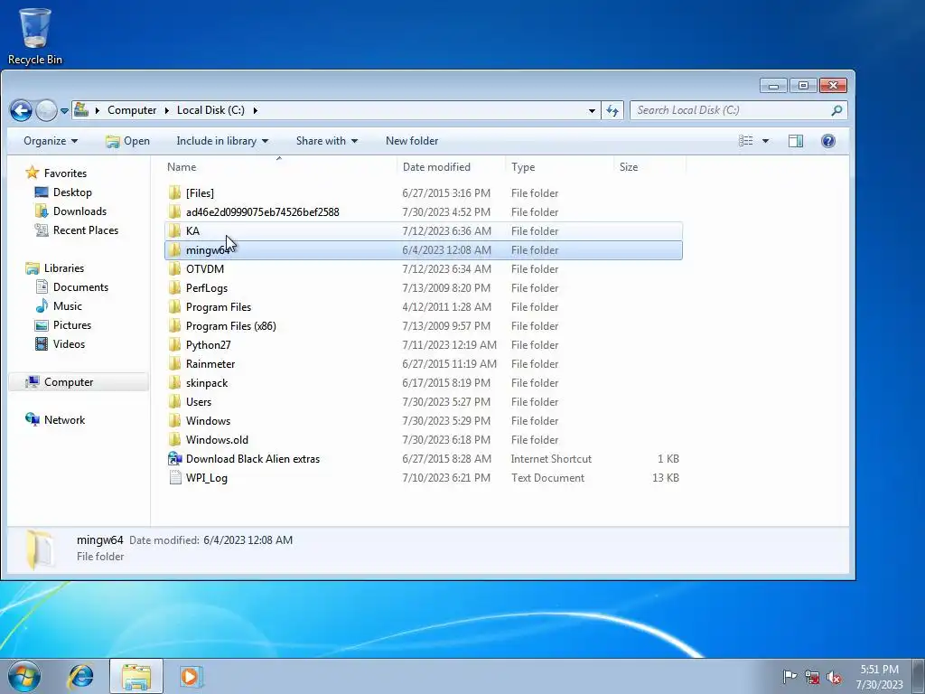925x694 pixels.
Task: Open the address bar history dropdown
Action: click(592, 110)
